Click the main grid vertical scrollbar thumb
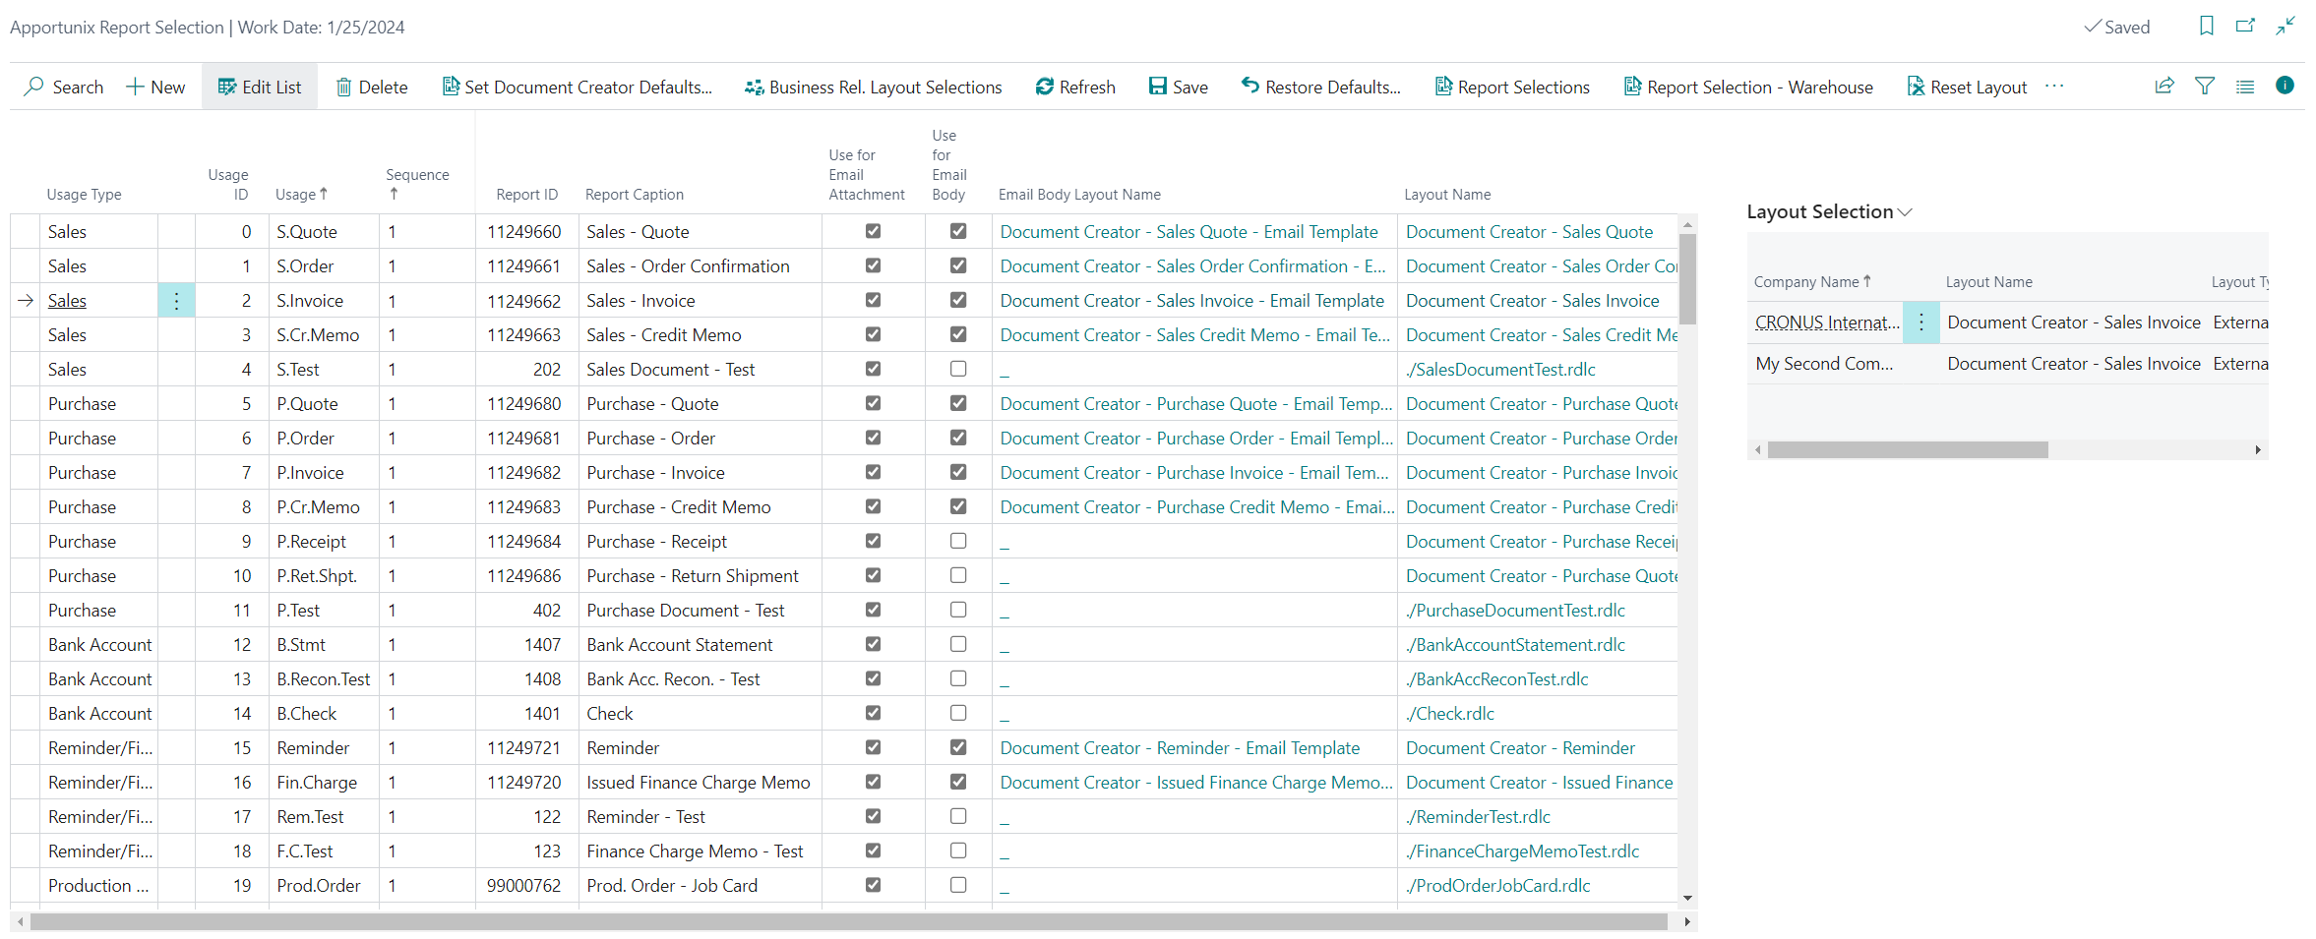This screenshot has height=939, width=2316. pyautogui.click(x=1687, y=279)
